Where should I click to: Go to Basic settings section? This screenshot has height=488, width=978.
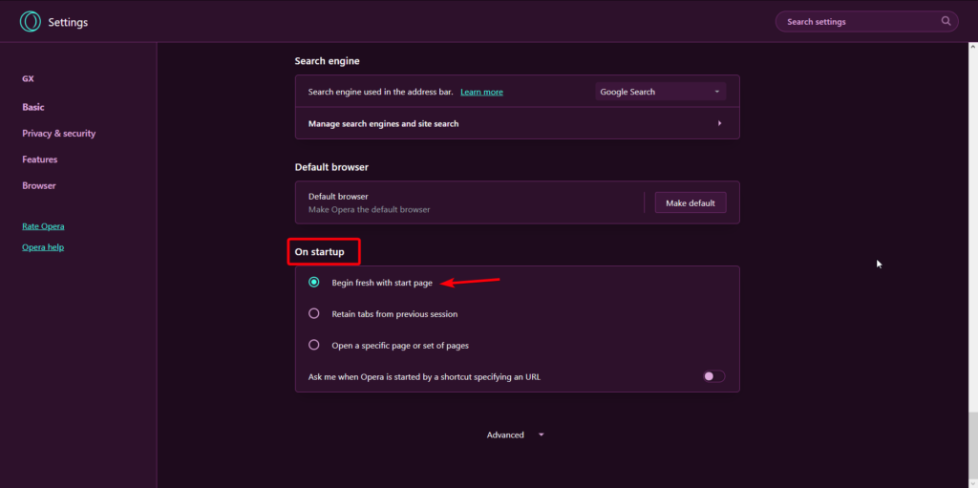pyautogui.click(x=33, y=107)
